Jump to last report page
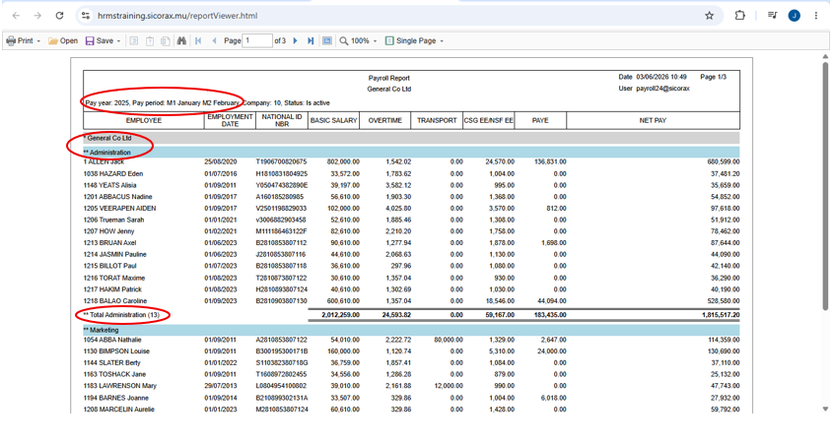This screenshot has width=834, height=444. (311, 41)
